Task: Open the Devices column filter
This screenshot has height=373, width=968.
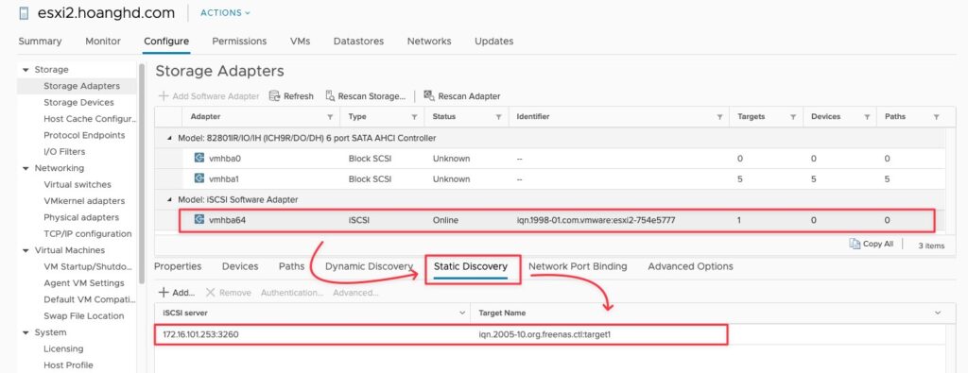Action: click(867, 117)
